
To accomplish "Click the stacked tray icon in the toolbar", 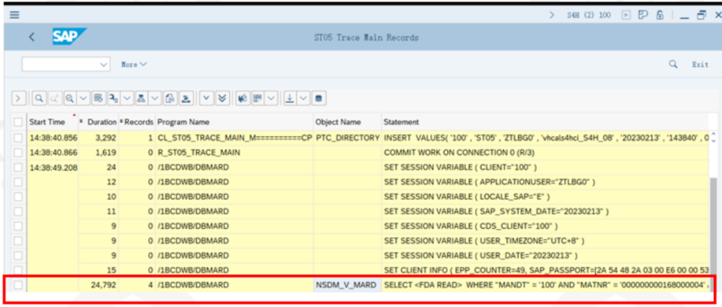I will tap(185, 98).
